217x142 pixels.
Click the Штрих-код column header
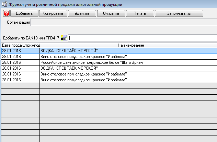coord(31,45)
